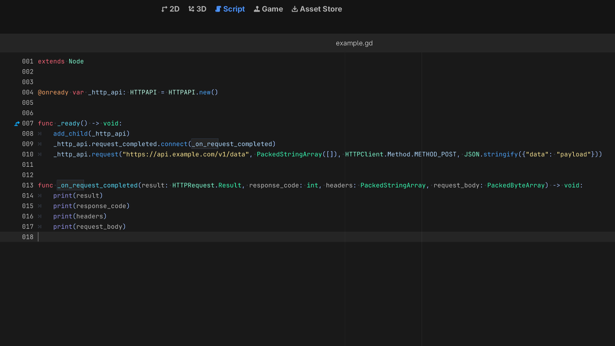Place cursor on the "extends" keyword

click(x=51, y=62)
